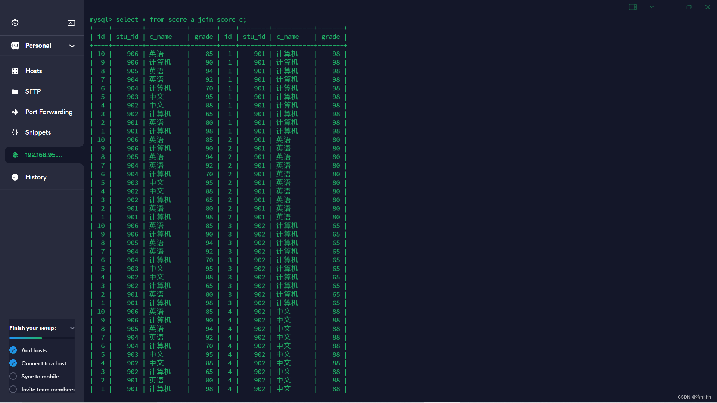Check the Sync to mobile circle
The width and height of the screenshot is (717, 403).
tap(13, 376)
